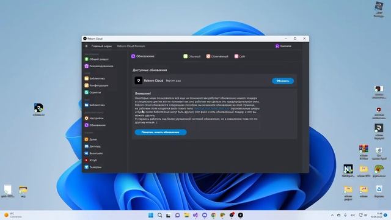
Task: Open the clock and date in taskbar
Action: point(376,215)
